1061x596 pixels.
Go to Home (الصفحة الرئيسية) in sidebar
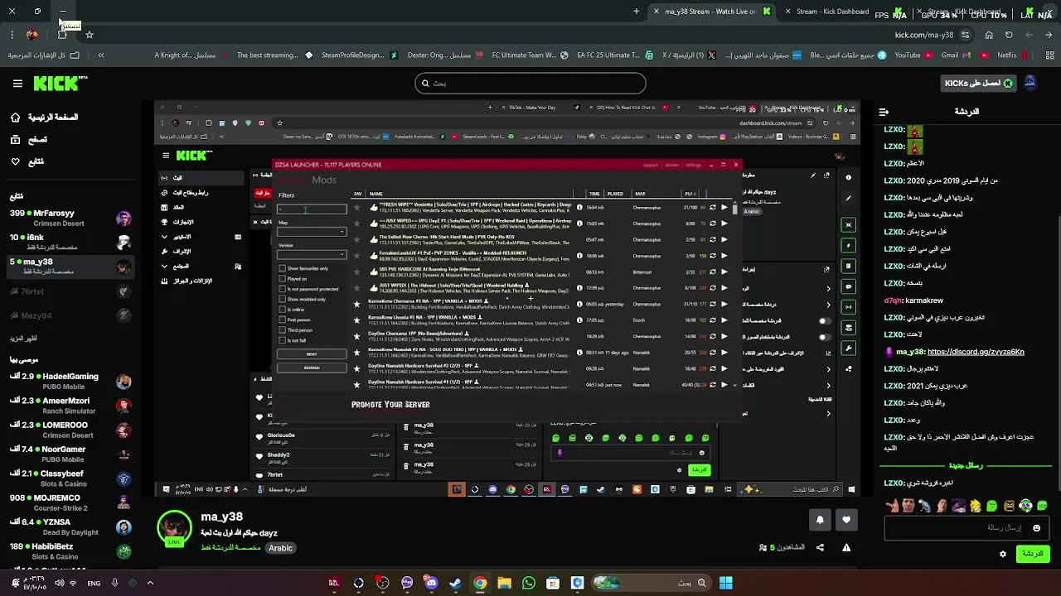tap(44, 118)
